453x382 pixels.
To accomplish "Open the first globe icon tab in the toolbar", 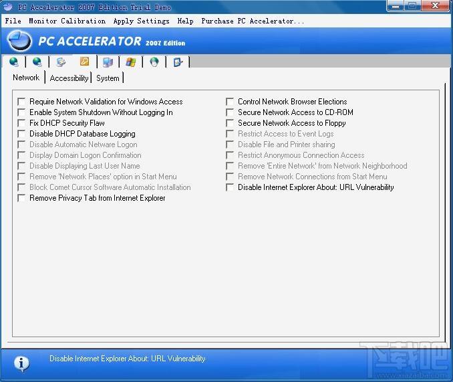I will point(14,62).
